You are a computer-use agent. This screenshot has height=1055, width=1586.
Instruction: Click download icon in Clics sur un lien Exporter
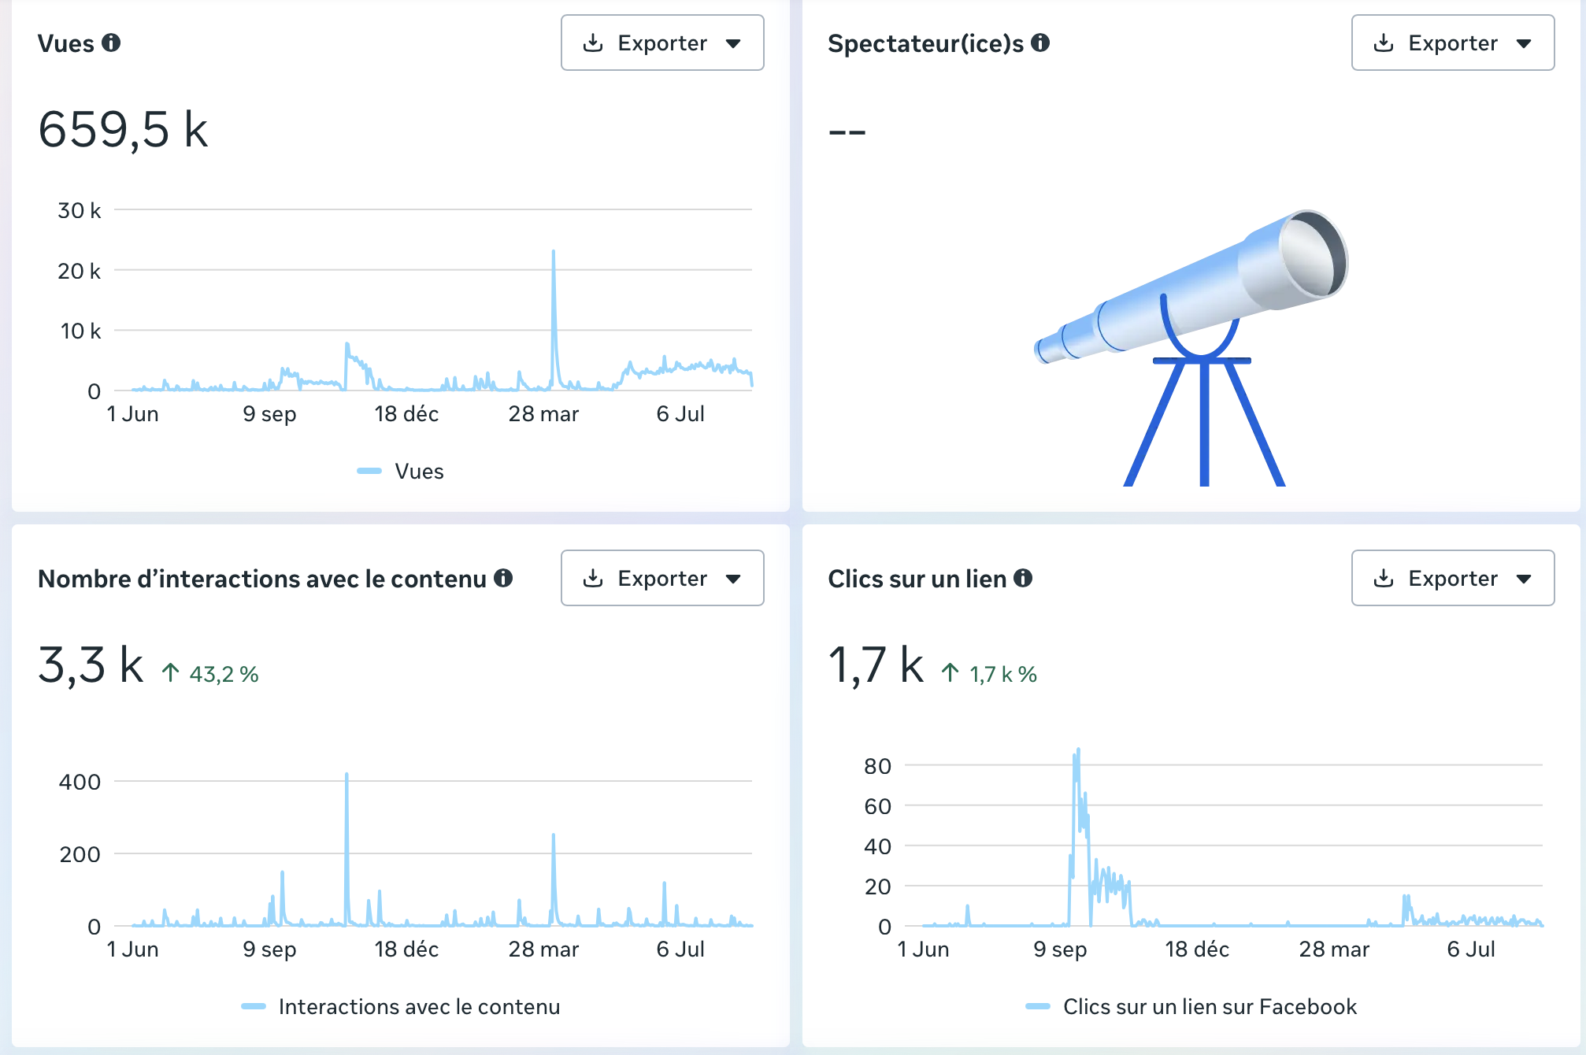1384,578
